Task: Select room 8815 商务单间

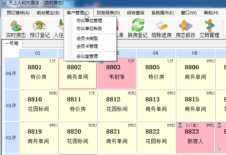Action: (195, 106)
